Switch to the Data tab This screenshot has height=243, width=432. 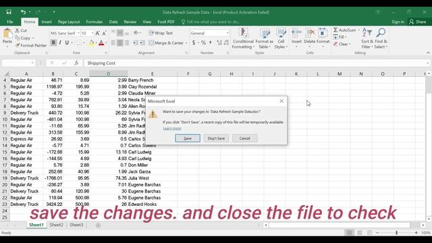113,22
